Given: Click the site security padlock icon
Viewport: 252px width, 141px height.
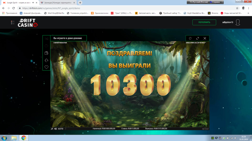Looking at the screenshot, I should (x=20, y=8).
